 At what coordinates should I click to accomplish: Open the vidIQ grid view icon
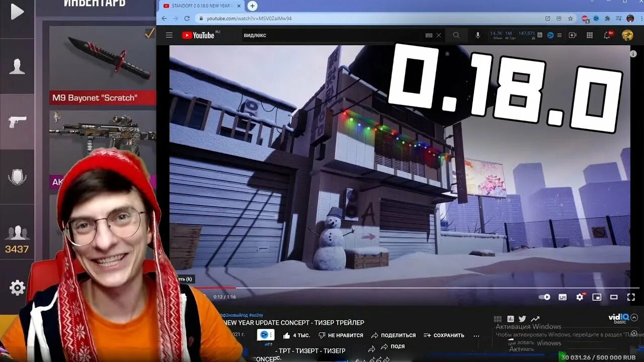[498, 319]
